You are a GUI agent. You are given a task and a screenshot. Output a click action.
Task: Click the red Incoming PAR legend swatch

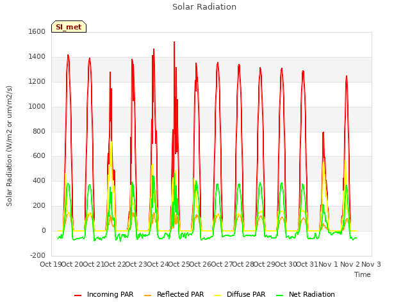[78, 295]
